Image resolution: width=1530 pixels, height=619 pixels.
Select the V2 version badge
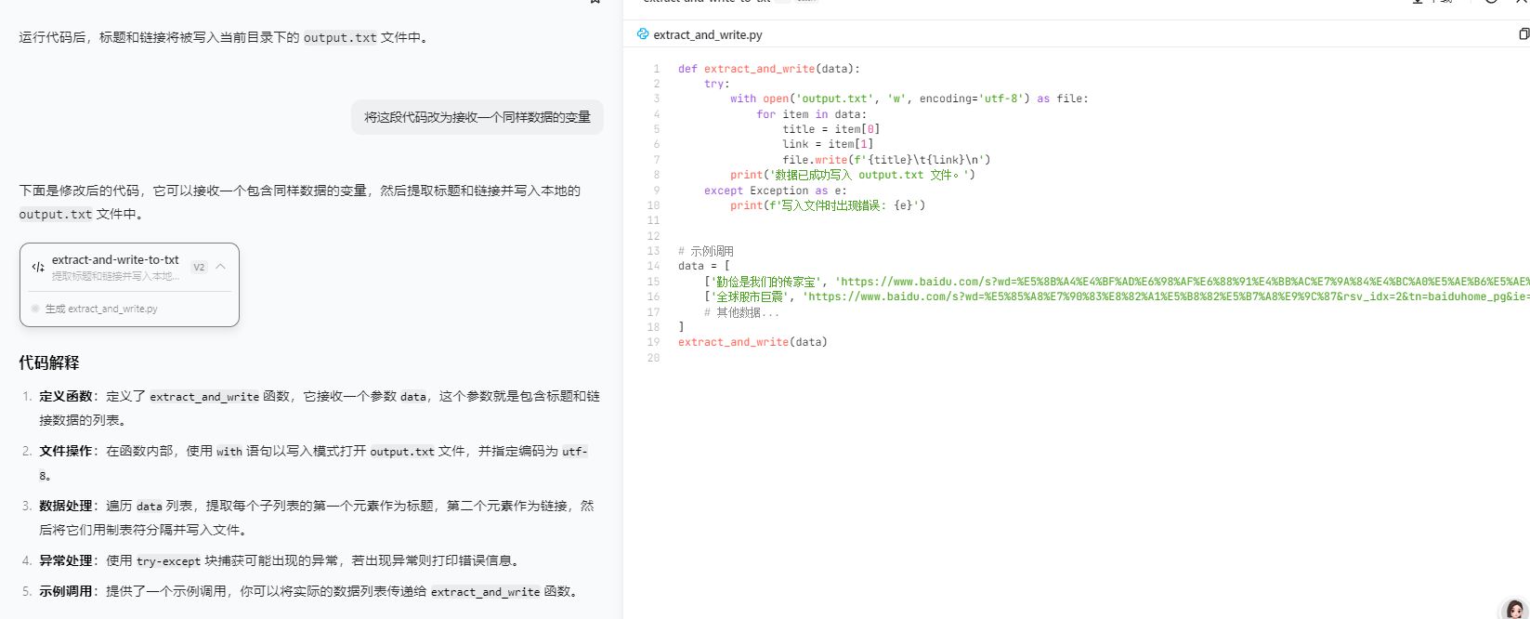click(199, 267)
